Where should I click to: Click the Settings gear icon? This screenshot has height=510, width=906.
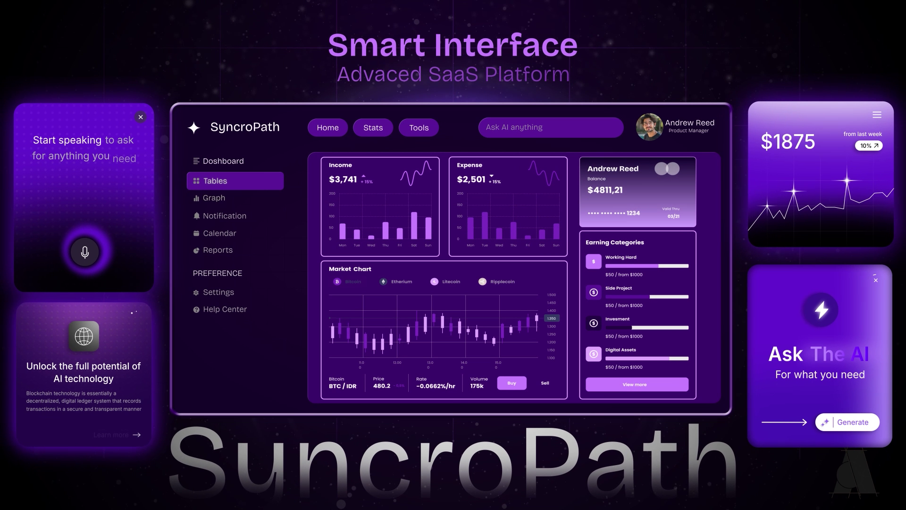(x=196, y=293)
